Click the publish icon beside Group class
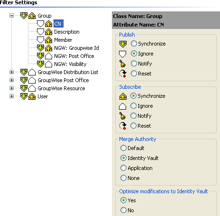 (x=24, y=16)
